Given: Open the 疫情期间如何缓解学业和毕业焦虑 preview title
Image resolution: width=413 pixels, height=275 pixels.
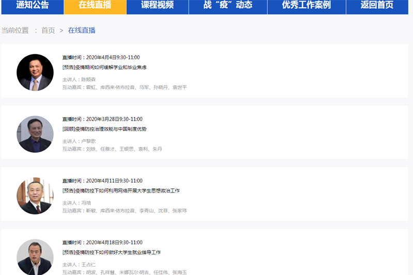Looking at the screenshot, I should pos(104,67).
